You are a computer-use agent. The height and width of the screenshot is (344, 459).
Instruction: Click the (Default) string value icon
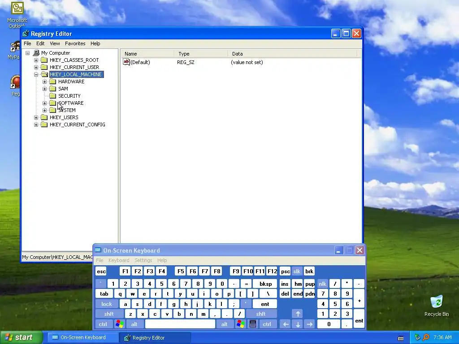click(126, 62)
